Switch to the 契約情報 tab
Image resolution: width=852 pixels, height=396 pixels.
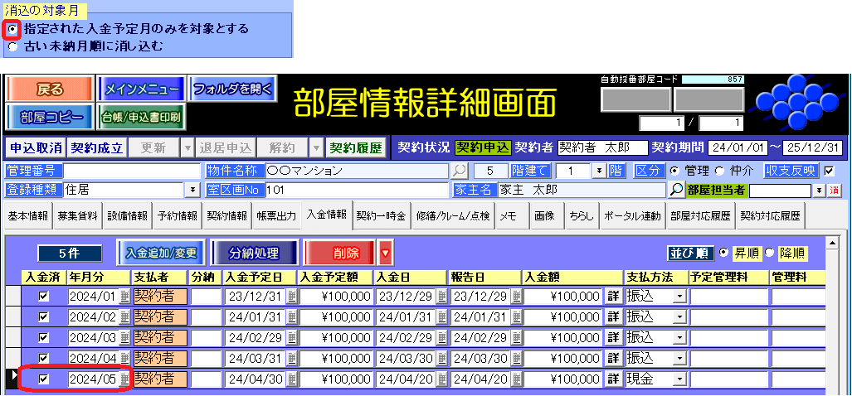pyautogui.click(x=226, y=216)
